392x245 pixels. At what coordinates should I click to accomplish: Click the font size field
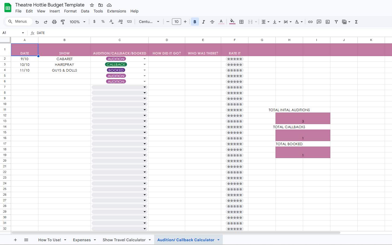(177, 22)
